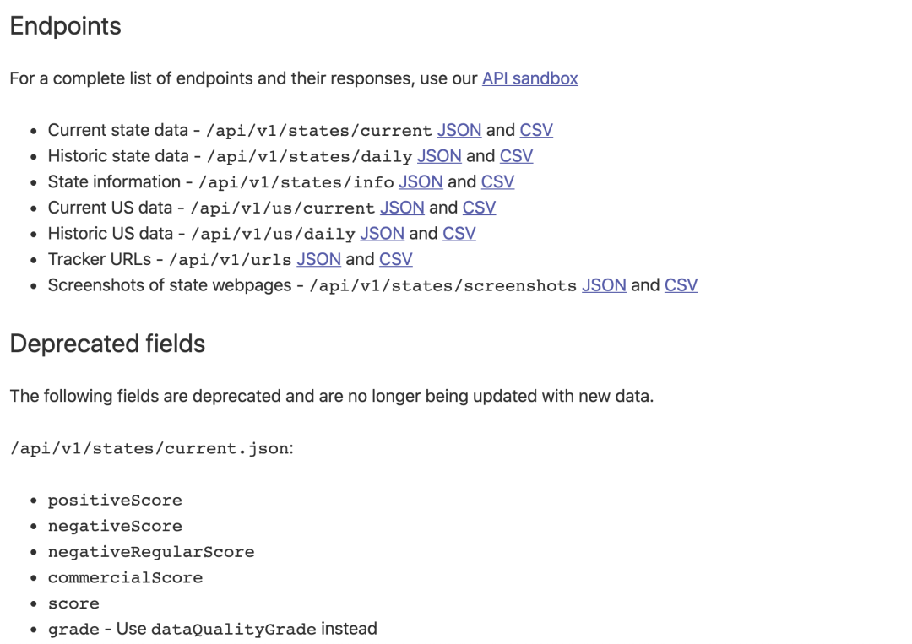Open CSV link for current state data
The height and width of the screenshot is (644, 912).
(536, 130)
